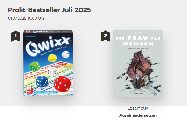The width and height of the screenshot is (187, 126).
Task: Click the red die on Qwixx cover
Action: pyautogui.click(x=62, y=84)
